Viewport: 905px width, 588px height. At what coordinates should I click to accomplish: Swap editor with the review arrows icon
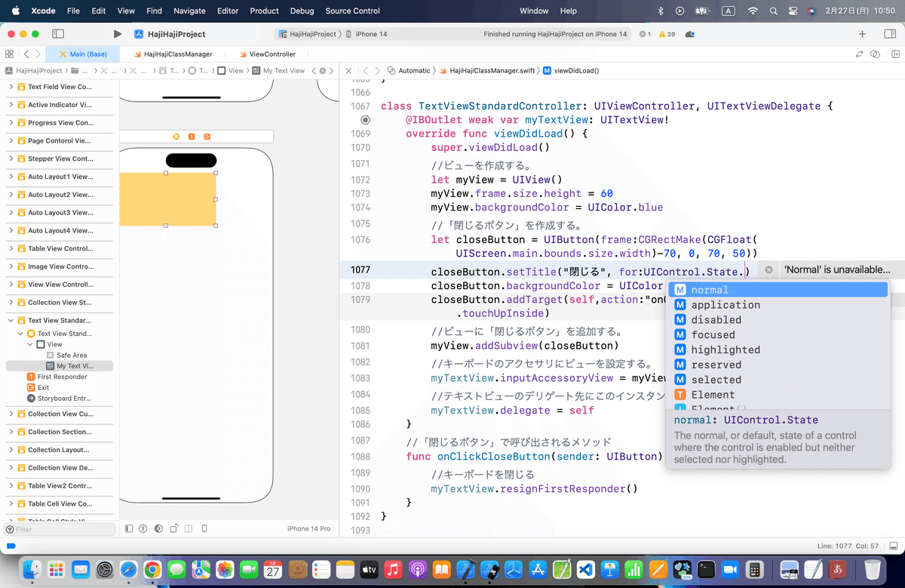click(859, 54)
